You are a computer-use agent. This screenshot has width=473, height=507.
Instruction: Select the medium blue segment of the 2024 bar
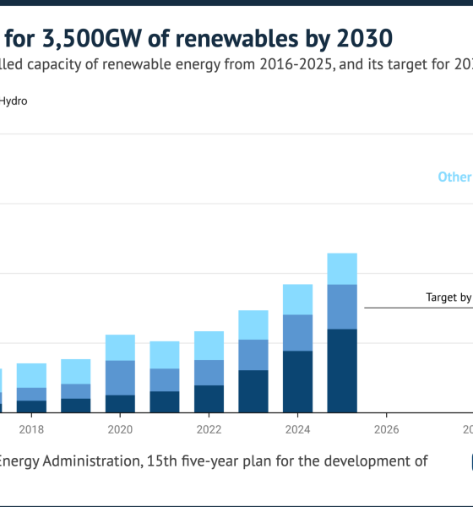pos(298,333)
